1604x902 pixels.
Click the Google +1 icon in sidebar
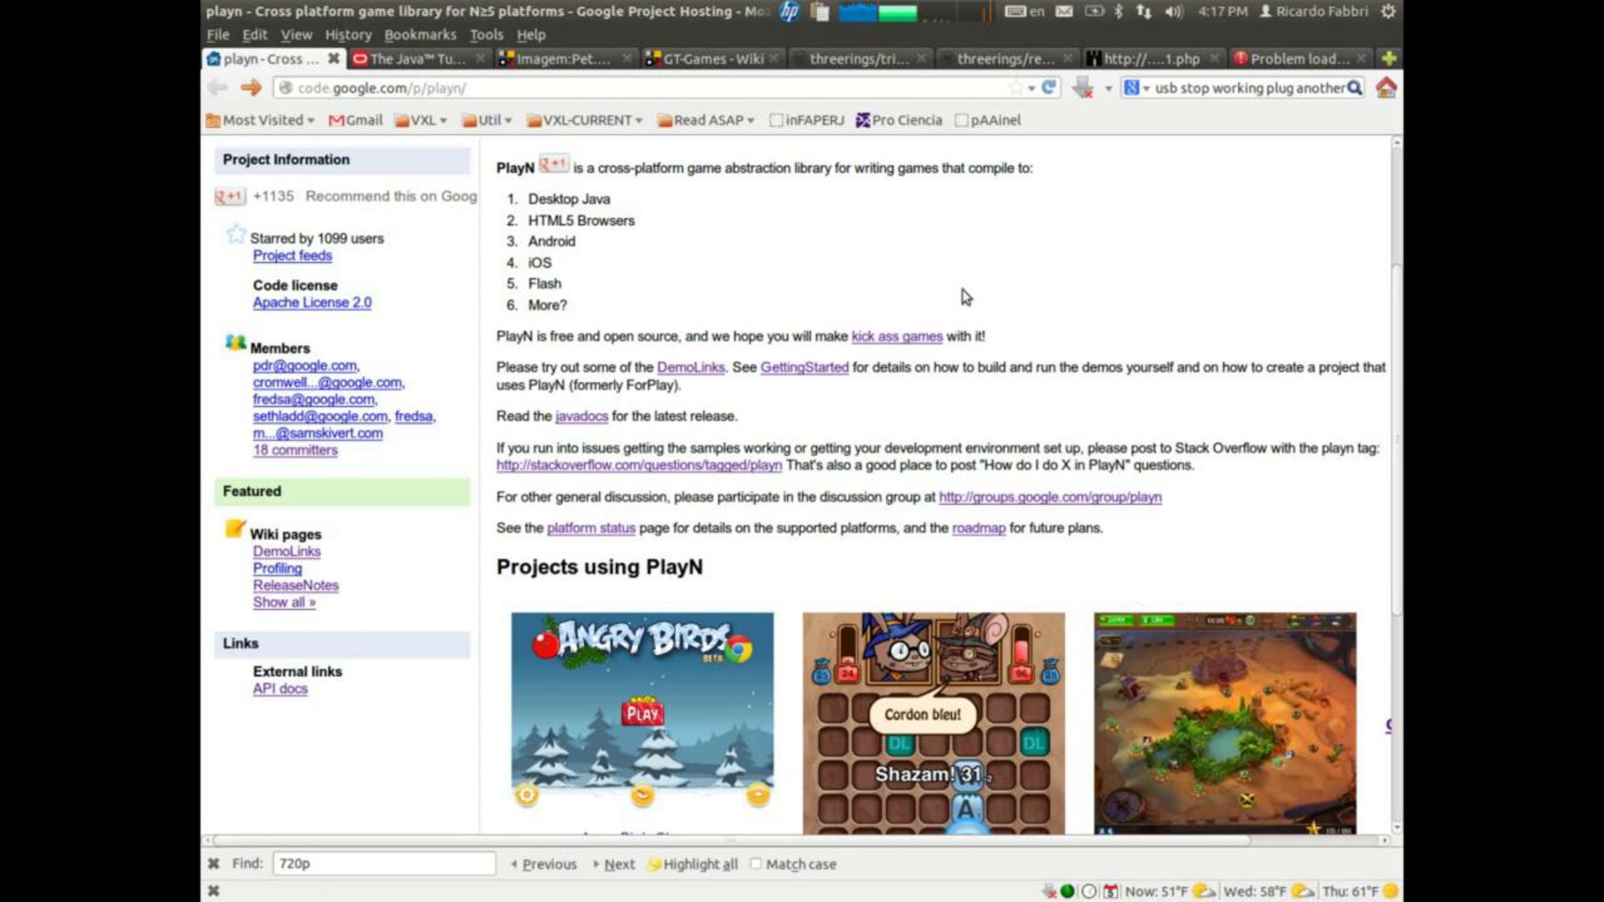pos(229,196)
